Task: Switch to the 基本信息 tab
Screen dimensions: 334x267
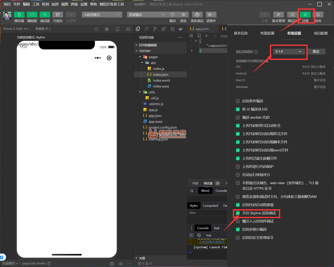Action: [241, 33]
